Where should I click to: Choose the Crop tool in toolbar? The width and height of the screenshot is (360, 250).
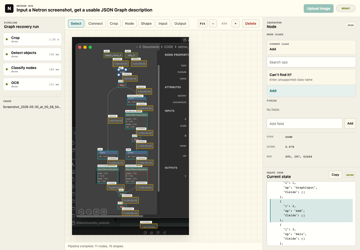[x=114, y=23]
